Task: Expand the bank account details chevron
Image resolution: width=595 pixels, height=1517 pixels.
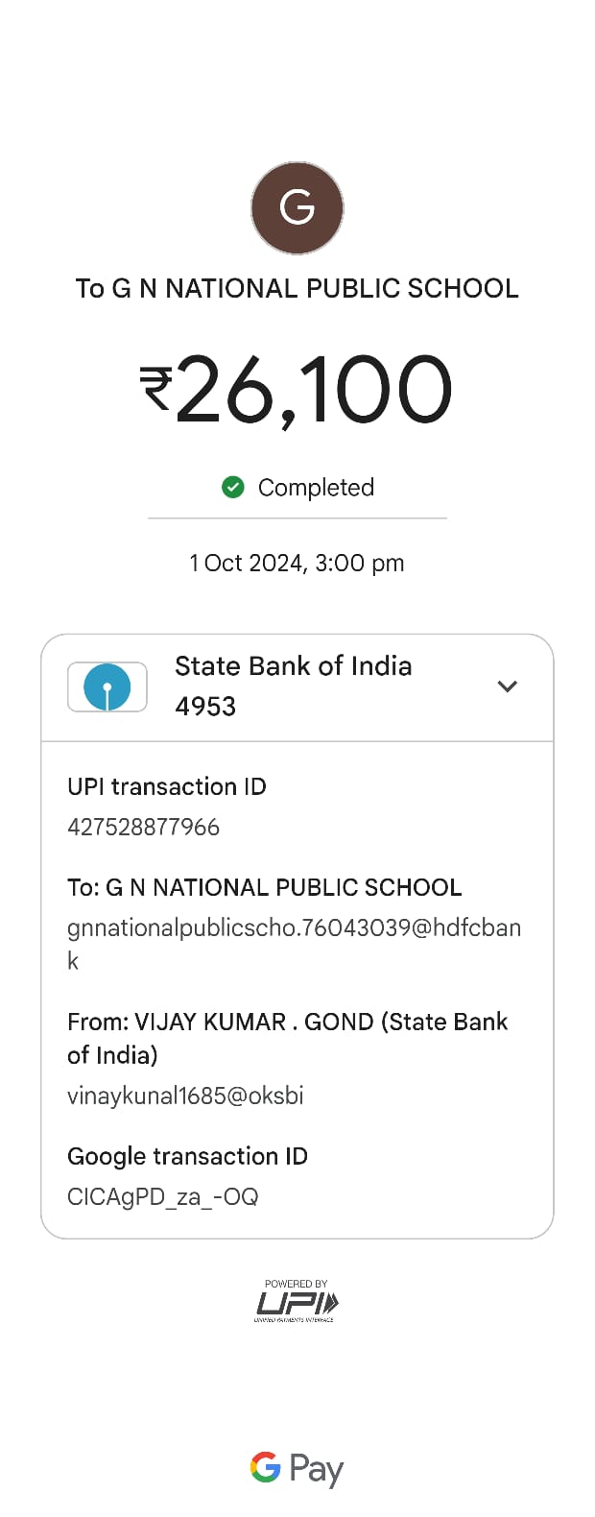Action: pos(508,686)
